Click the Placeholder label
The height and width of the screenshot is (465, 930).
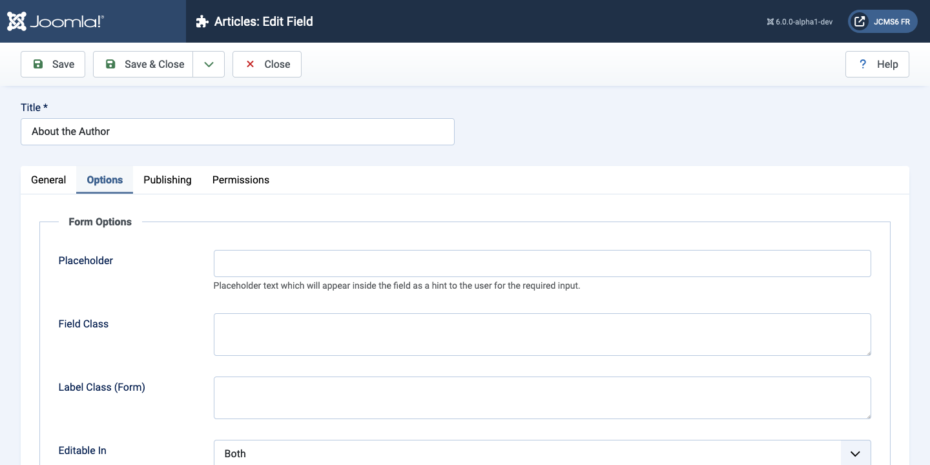[x=86, y=260]
